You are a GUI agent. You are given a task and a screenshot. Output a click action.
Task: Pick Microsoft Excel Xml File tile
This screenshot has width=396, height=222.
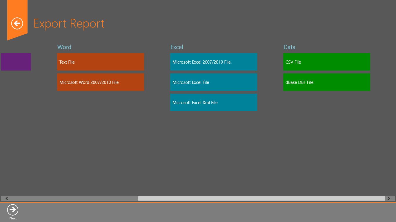[214, 102]
